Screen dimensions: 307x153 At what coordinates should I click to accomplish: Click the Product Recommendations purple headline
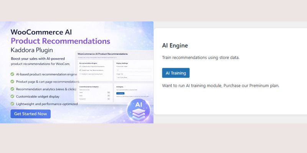tap(60, 41)
